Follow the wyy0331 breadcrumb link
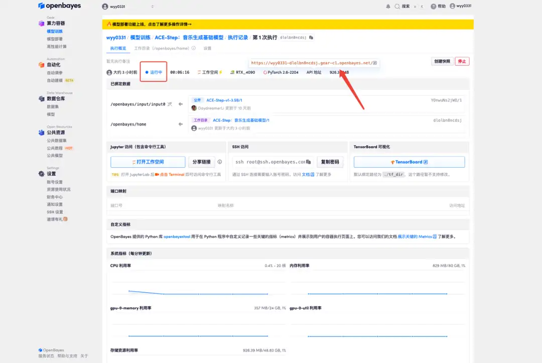 pos(116,37)
